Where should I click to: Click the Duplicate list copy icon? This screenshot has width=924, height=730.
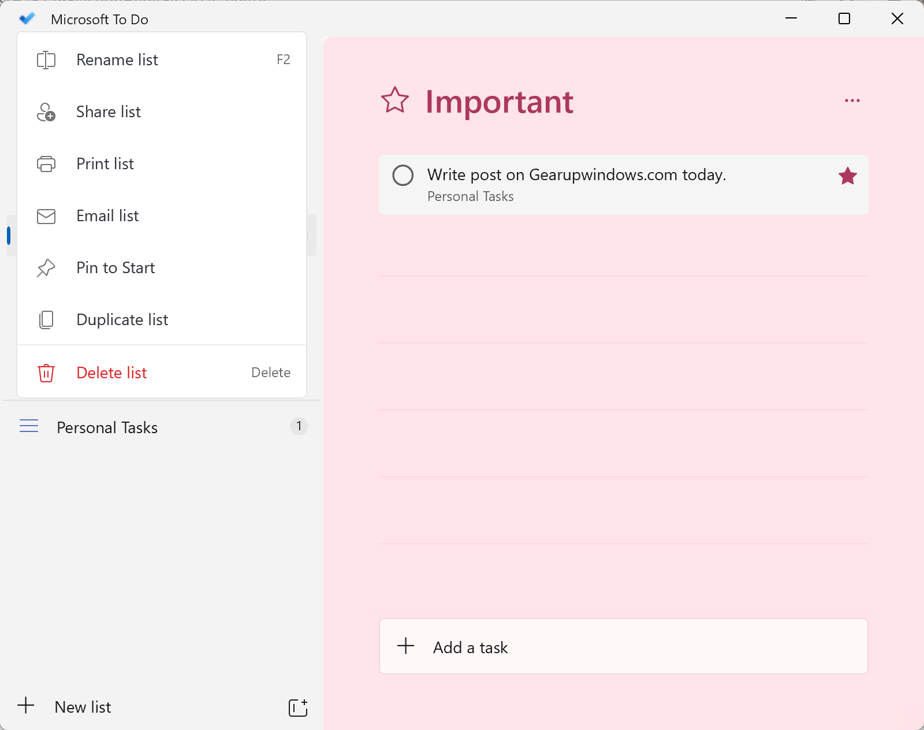(x=46, y=320)
